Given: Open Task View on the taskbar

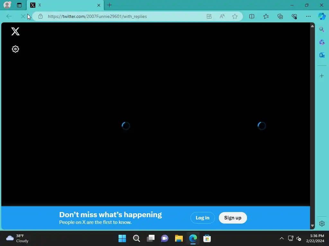Looking at the screenshot, I should tap(150, 238).
